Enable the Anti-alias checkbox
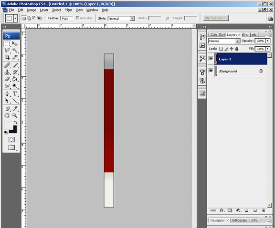This screenshot has width=275, height=228. pyautogui.click(x=77, y=18)
